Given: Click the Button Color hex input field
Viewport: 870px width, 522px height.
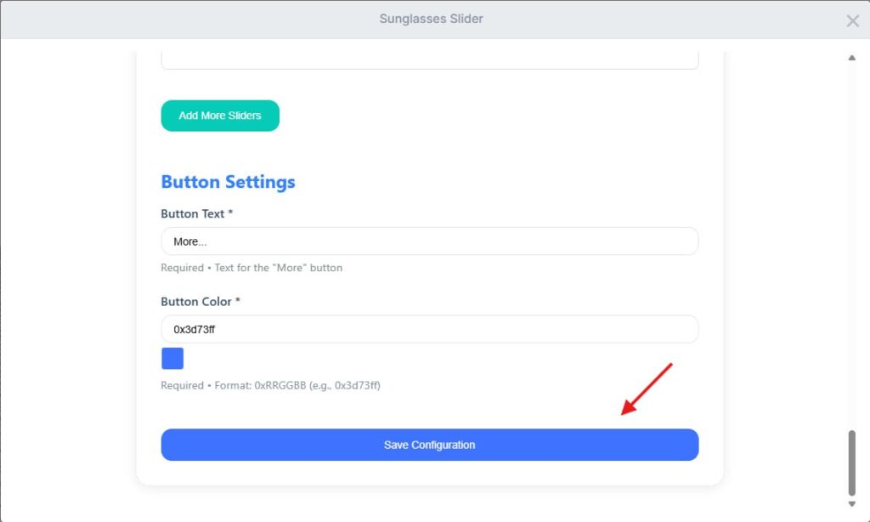Looking at the screenshot, I should pyautogui.click(x=429, y=329).
